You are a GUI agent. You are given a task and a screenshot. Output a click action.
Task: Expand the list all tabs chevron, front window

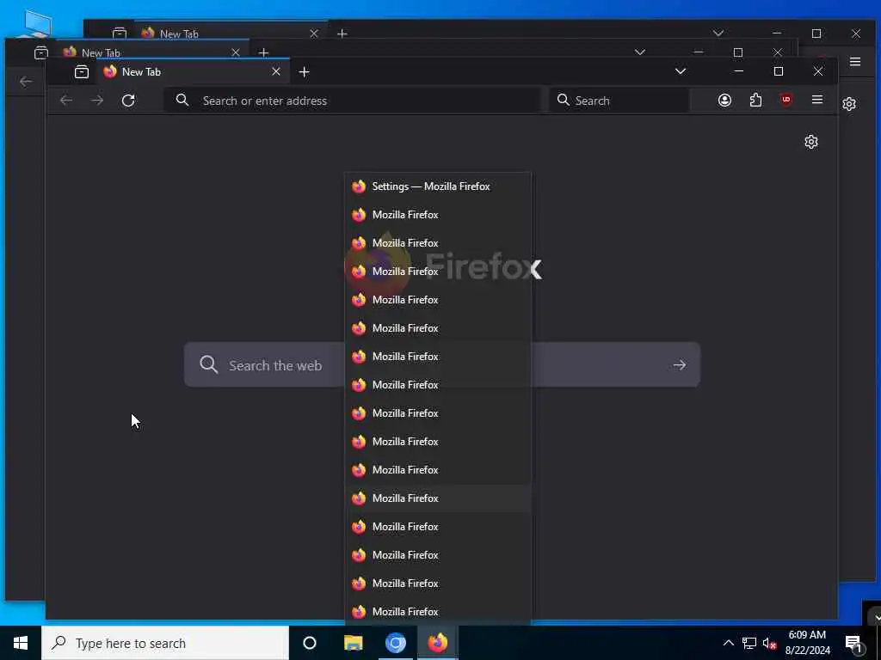coord(681,71)
